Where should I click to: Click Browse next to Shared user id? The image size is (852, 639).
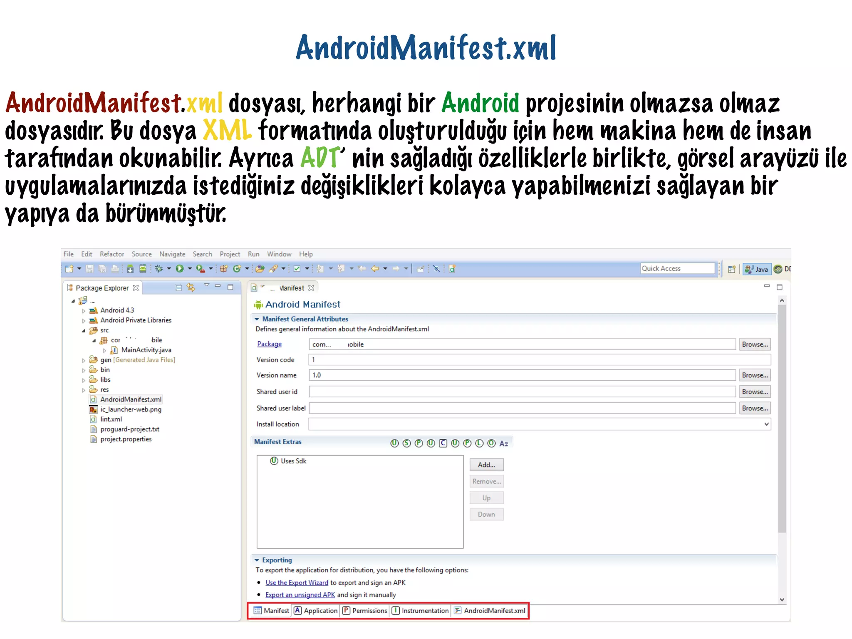click(x=755, y=392)
